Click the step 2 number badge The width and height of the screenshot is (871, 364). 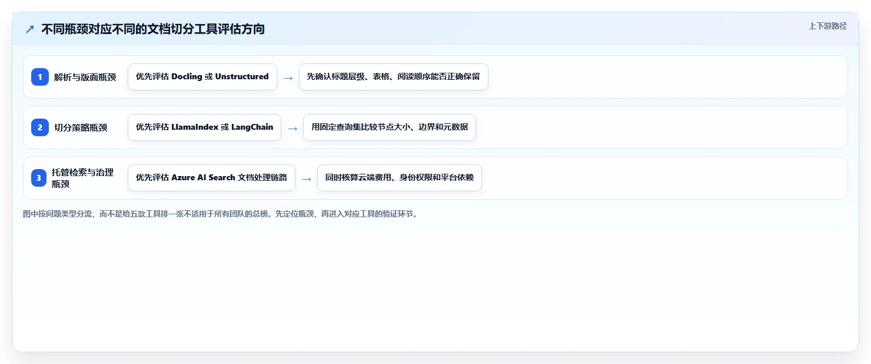click(x=40, y=127)
